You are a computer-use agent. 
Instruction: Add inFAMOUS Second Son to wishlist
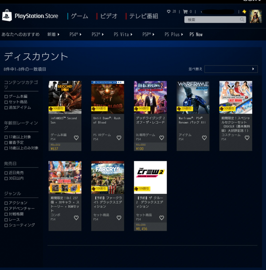coord(76,138)
